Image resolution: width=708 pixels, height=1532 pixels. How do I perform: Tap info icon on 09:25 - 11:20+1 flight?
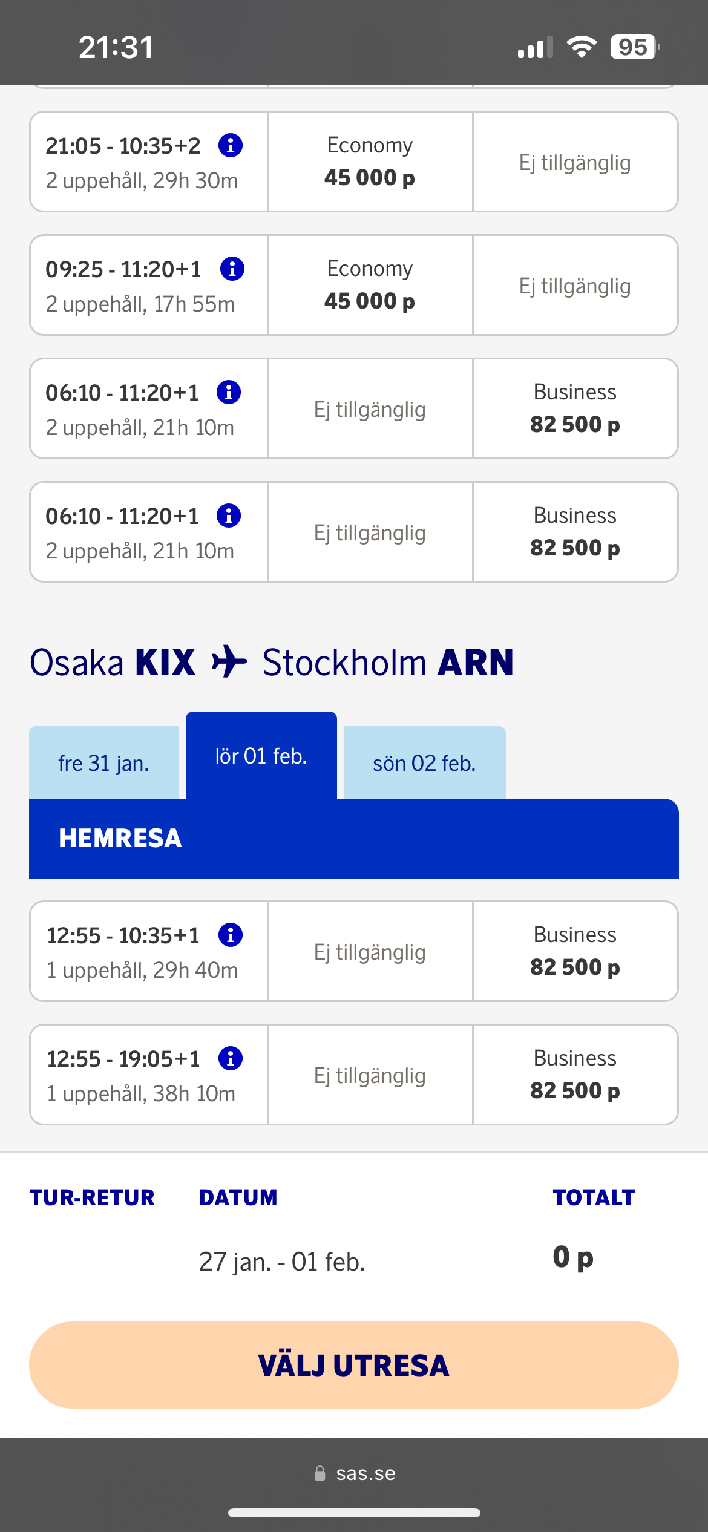[x=232, y=269]
